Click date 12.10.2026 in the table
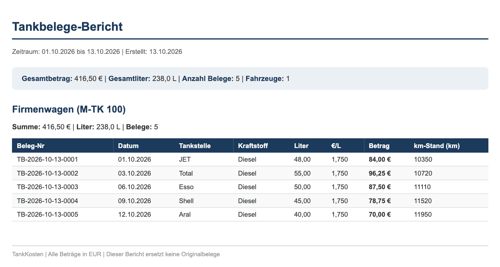Image resolution: width=500 pixels, height=267 pixels. 135,214
